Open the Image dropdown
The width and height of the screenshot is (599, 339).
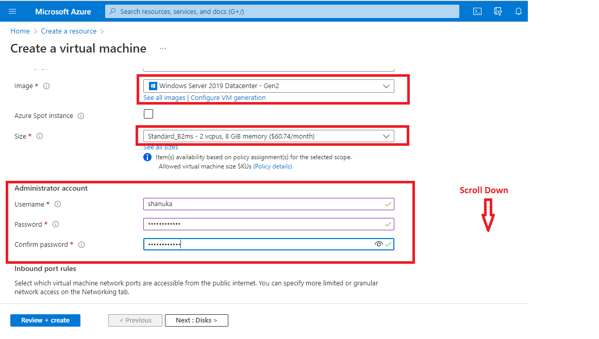269,86
